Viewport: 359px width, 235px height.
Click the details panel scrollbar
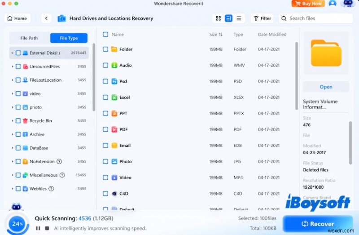pyautogui.click(x=350, y=143)
